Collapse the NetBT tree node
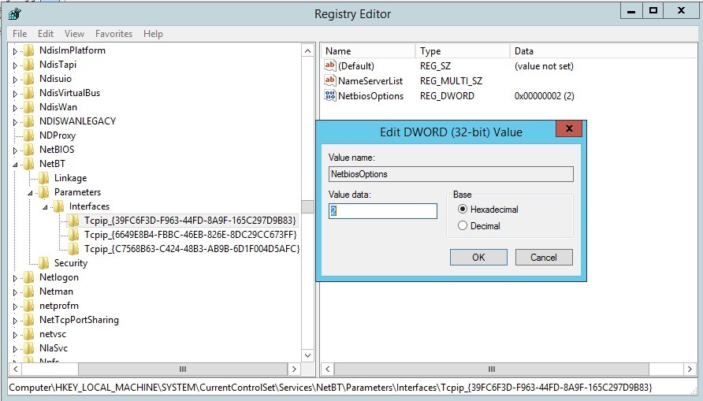This screenshot has width=703, height=401. click(15, 164)
